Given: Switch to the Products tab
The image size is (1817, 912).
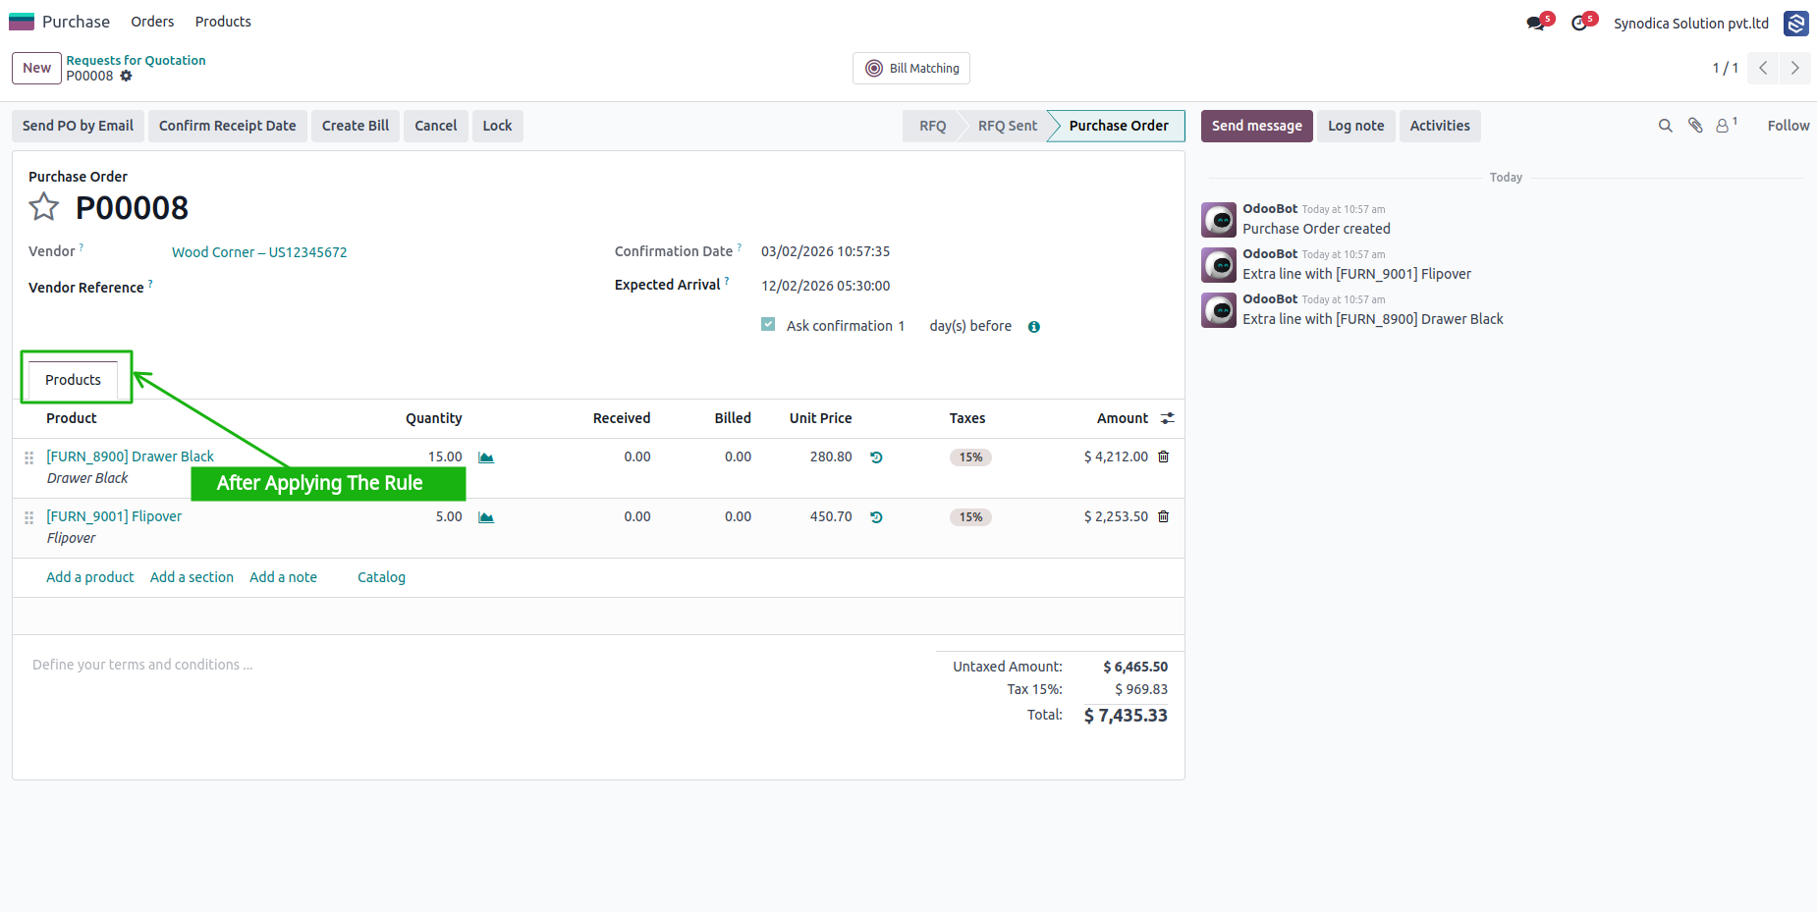Looking at the screenshot, I should click(x=73, y=380).
